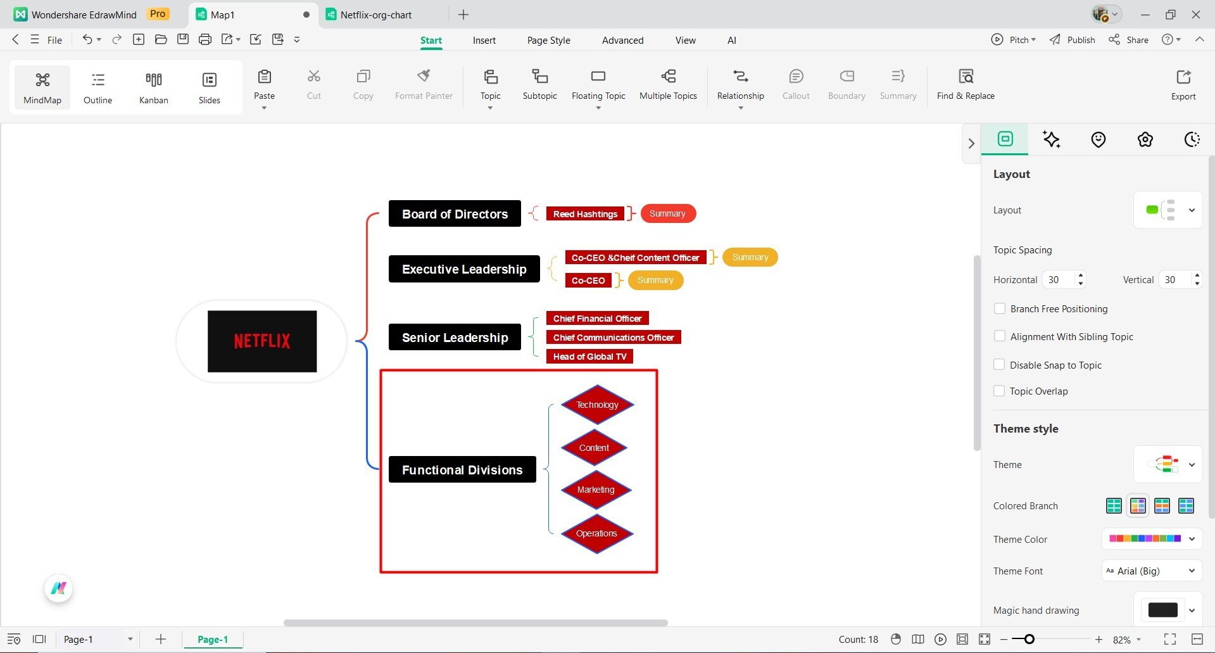Viewport: 1215px width, 653px height.
Task: Switch to the Netflix-org-chart document tab
Action: (376, 15)
